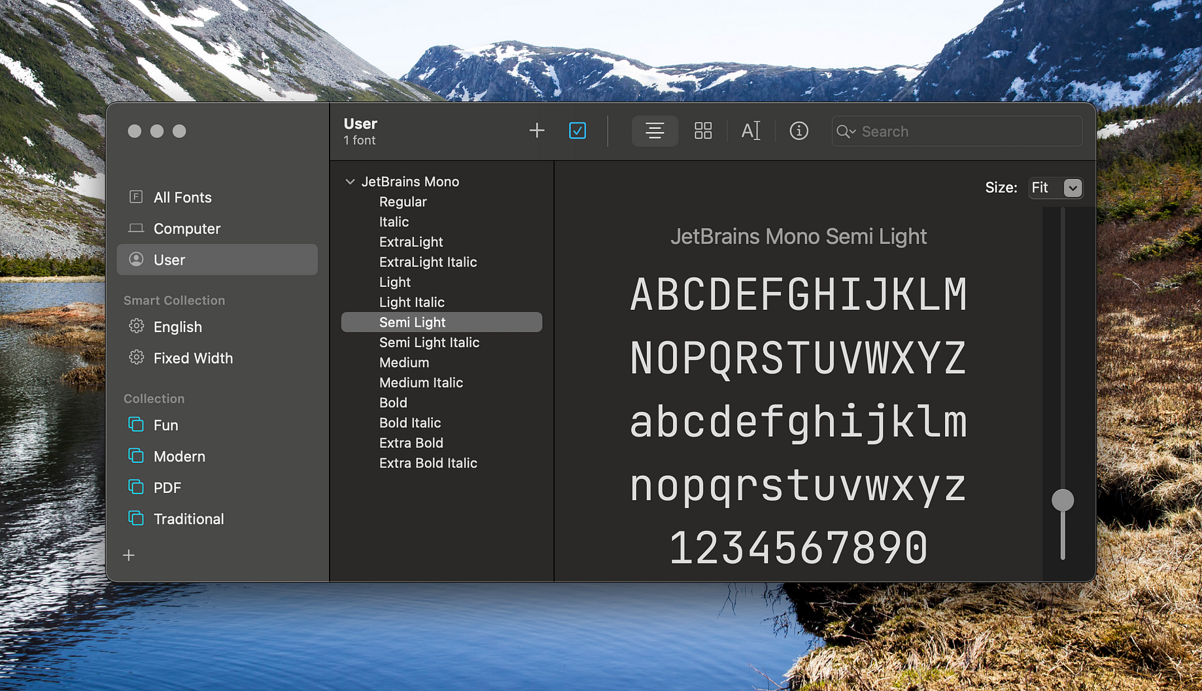The image size is (1202, 691).
Task: Click the 1234567890 digits preview line
Action: [798, 548]
